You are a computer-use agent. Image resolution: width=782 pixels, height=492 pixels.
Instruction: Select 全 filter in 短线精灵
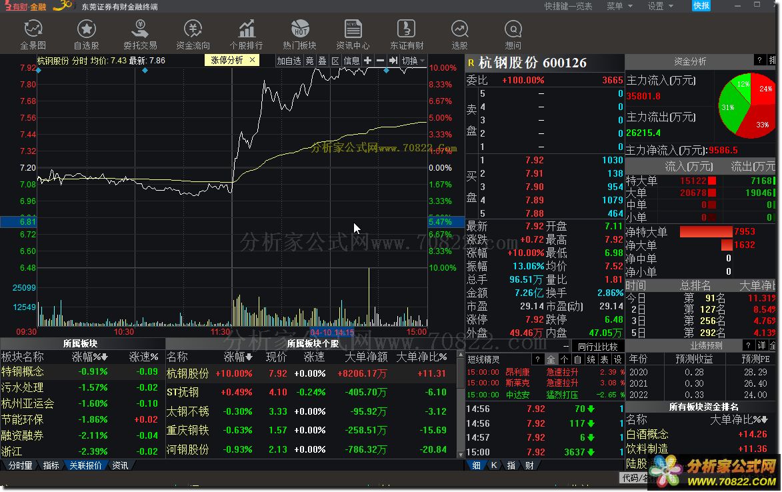coord(551,359)
